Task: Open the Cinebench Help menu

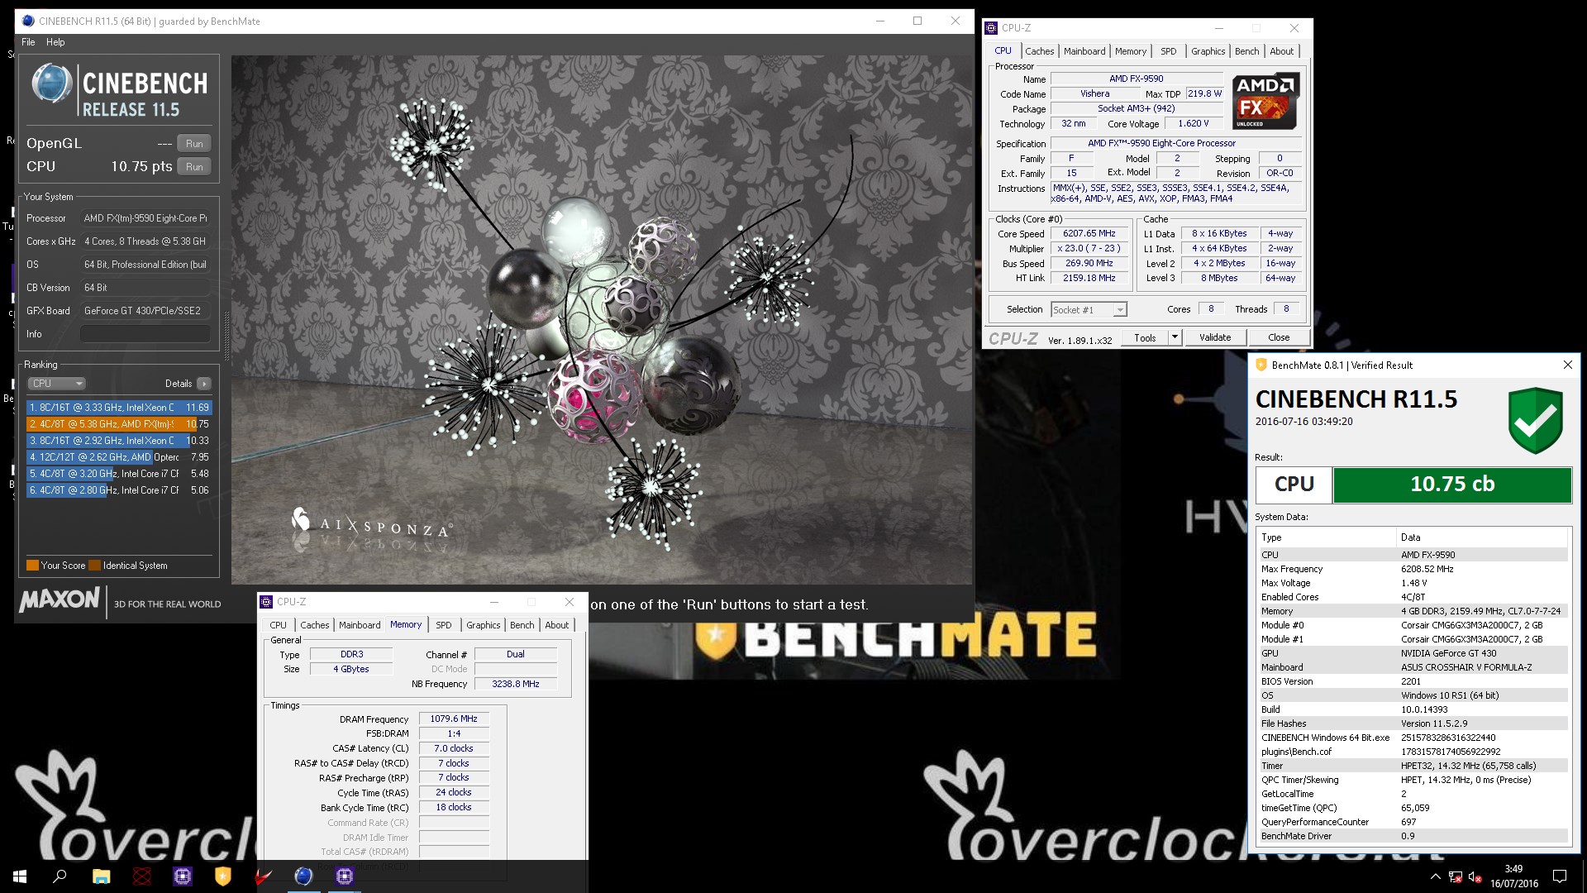Action: 55,42
